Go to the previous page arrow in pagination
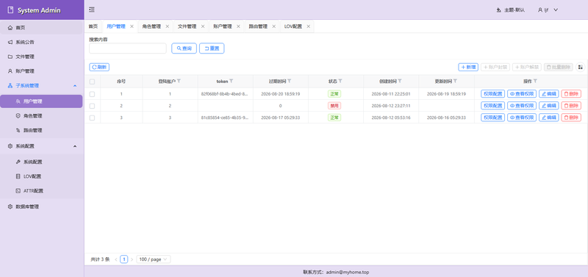 pos(116,259)
